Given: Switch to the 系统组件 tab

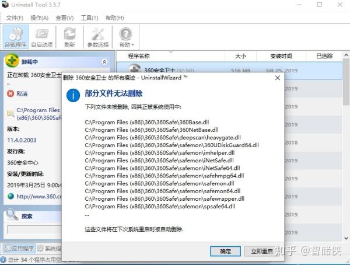Looking at the screenshot, I should 49,248.
